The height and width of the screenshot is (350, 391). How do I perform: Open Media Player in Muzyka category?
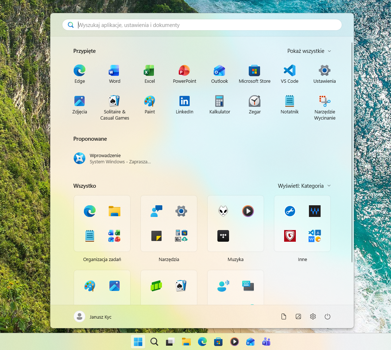coord(248,211)
